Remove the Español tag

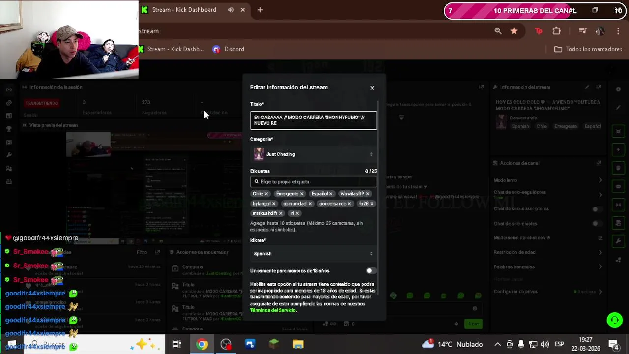[331, 194]
